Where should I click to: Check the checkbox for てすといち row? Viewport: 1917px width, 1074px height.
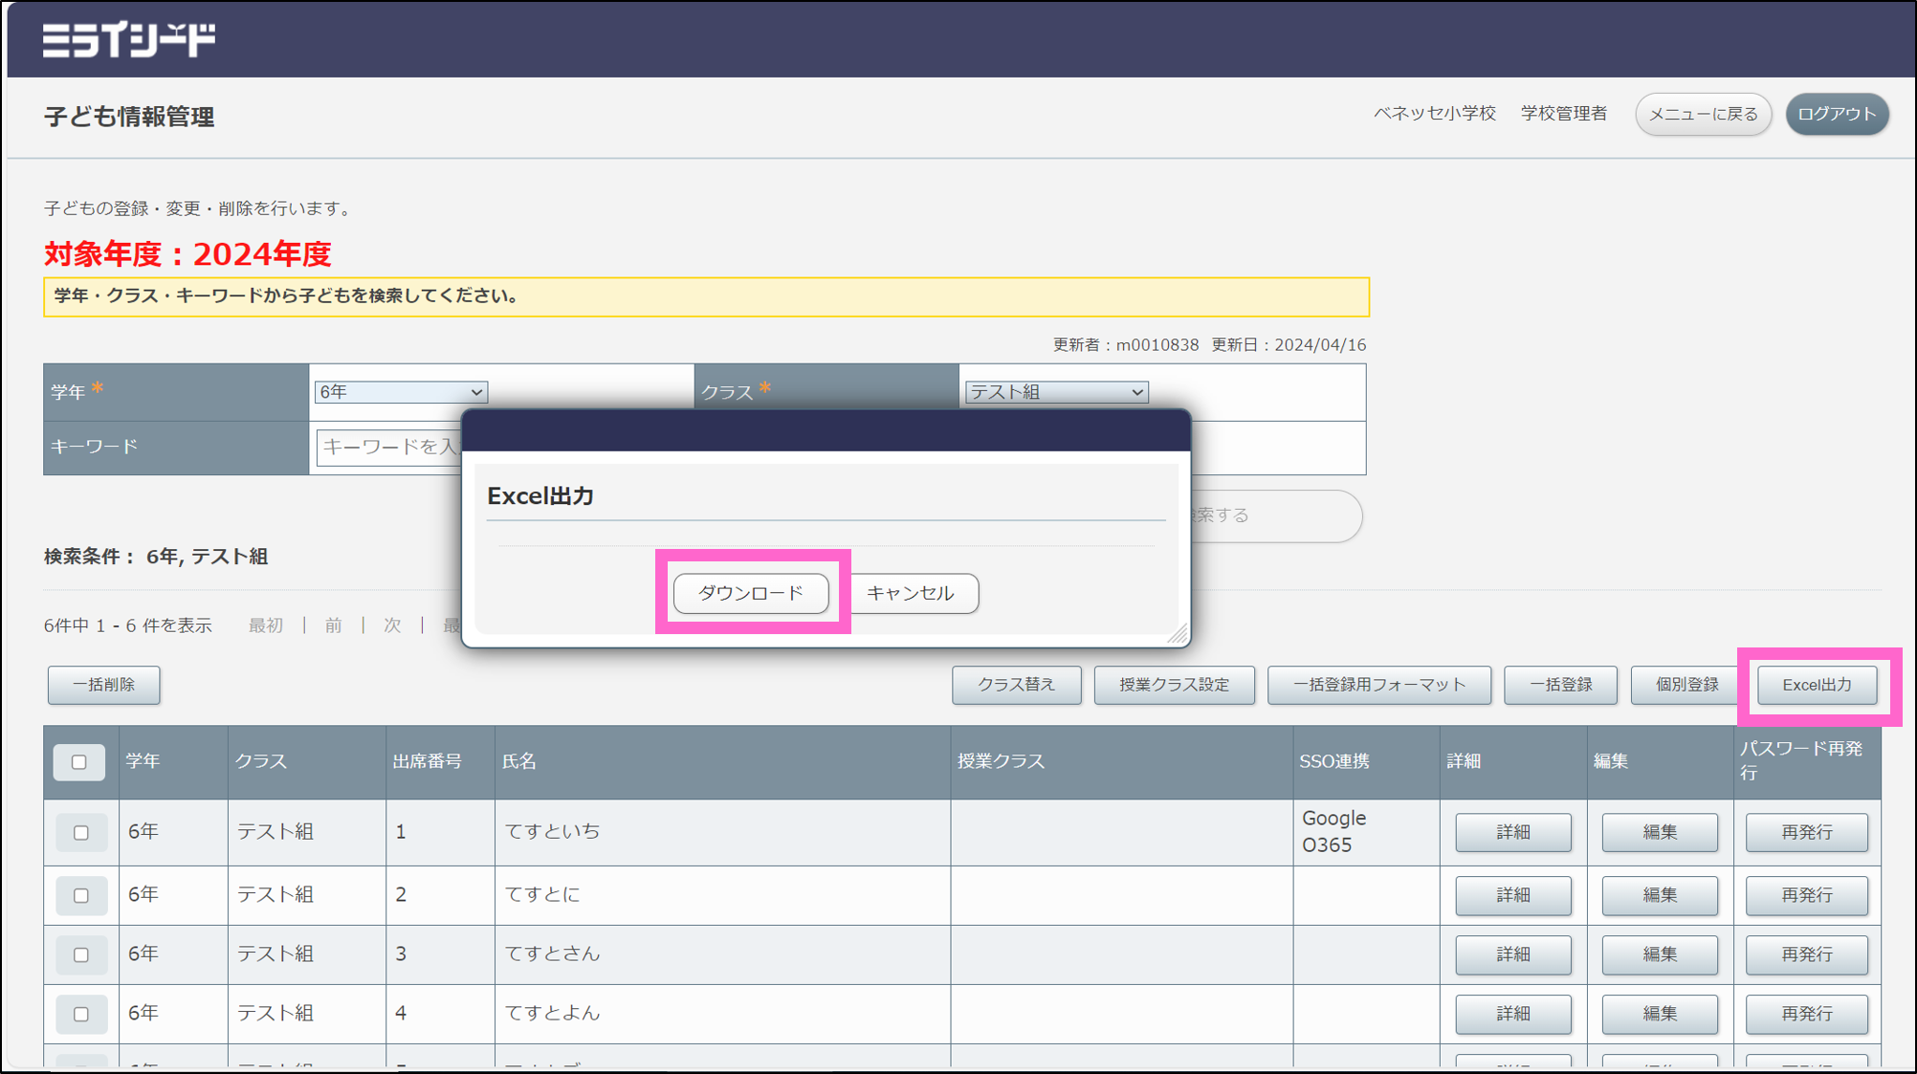point(81,833)
